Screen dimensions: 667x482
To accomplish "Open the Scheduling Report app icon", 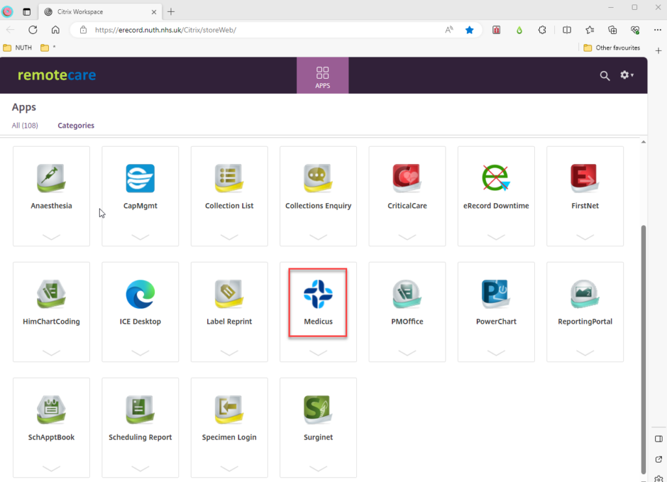I will pos(141,410).
